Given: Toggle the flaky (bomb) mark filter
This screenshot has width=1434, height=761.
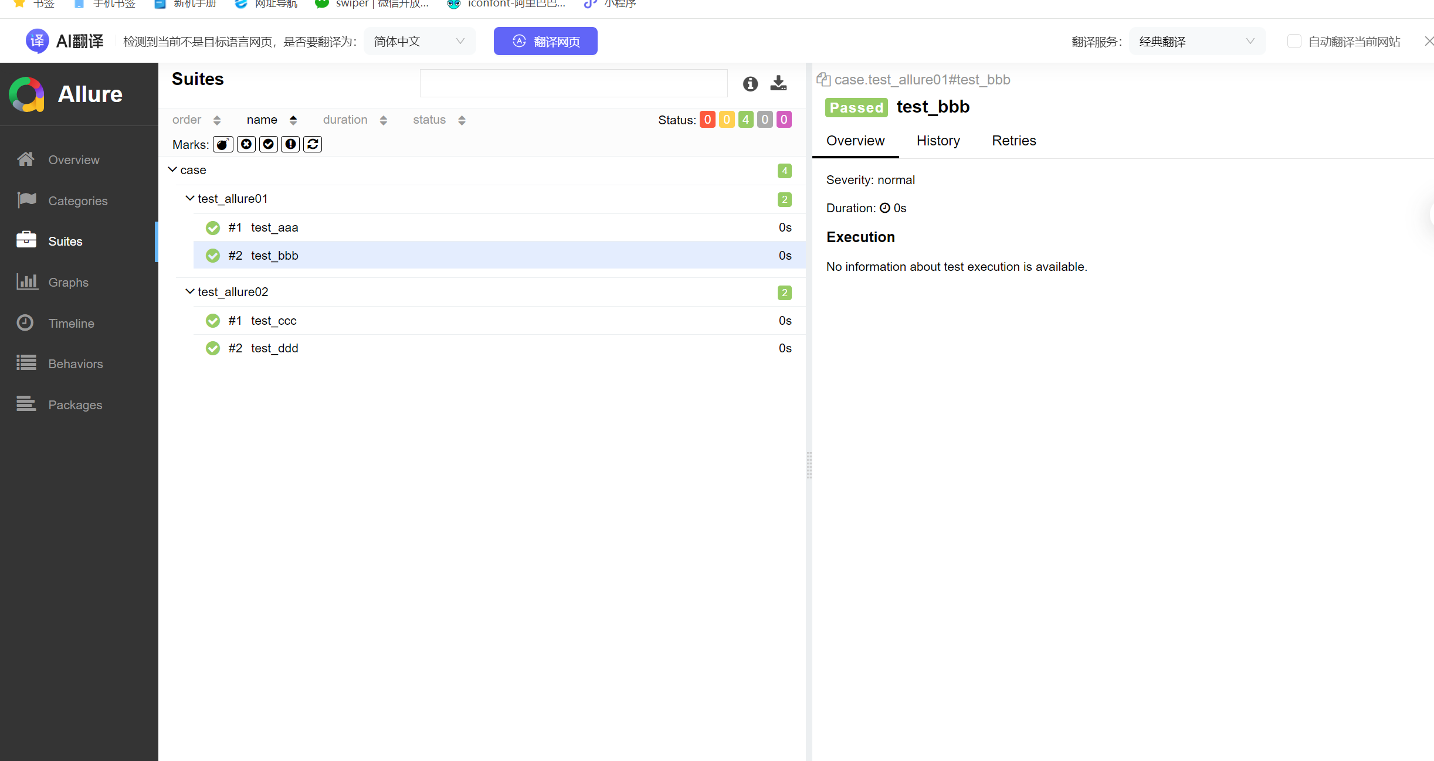Looking at the screenshot, I should (x=223, y=144).
